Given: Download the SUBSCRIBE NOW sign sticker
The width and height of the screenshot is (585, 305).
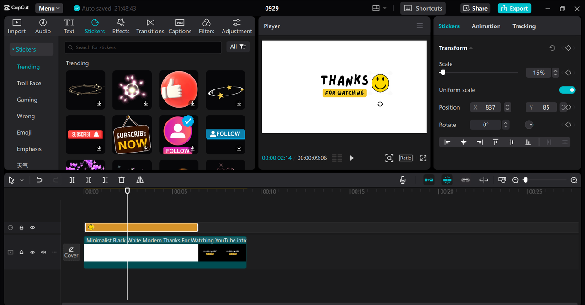Looking at the screenshot, I should click(146, 148).
